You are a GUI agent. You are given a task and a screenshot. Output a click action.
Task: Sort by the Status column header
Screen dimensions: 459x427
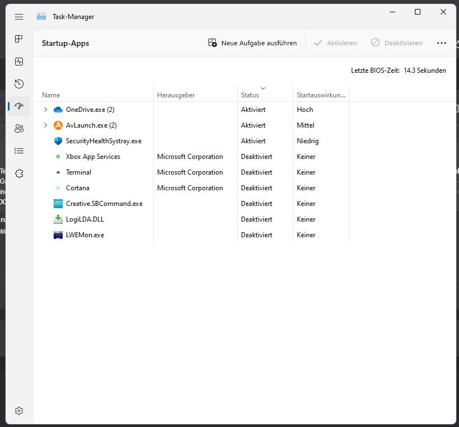point(250,95)
